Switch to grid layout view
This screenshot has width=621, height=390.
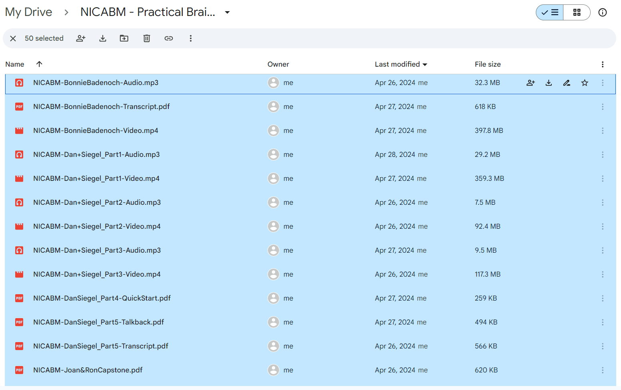tap(577, 12)
